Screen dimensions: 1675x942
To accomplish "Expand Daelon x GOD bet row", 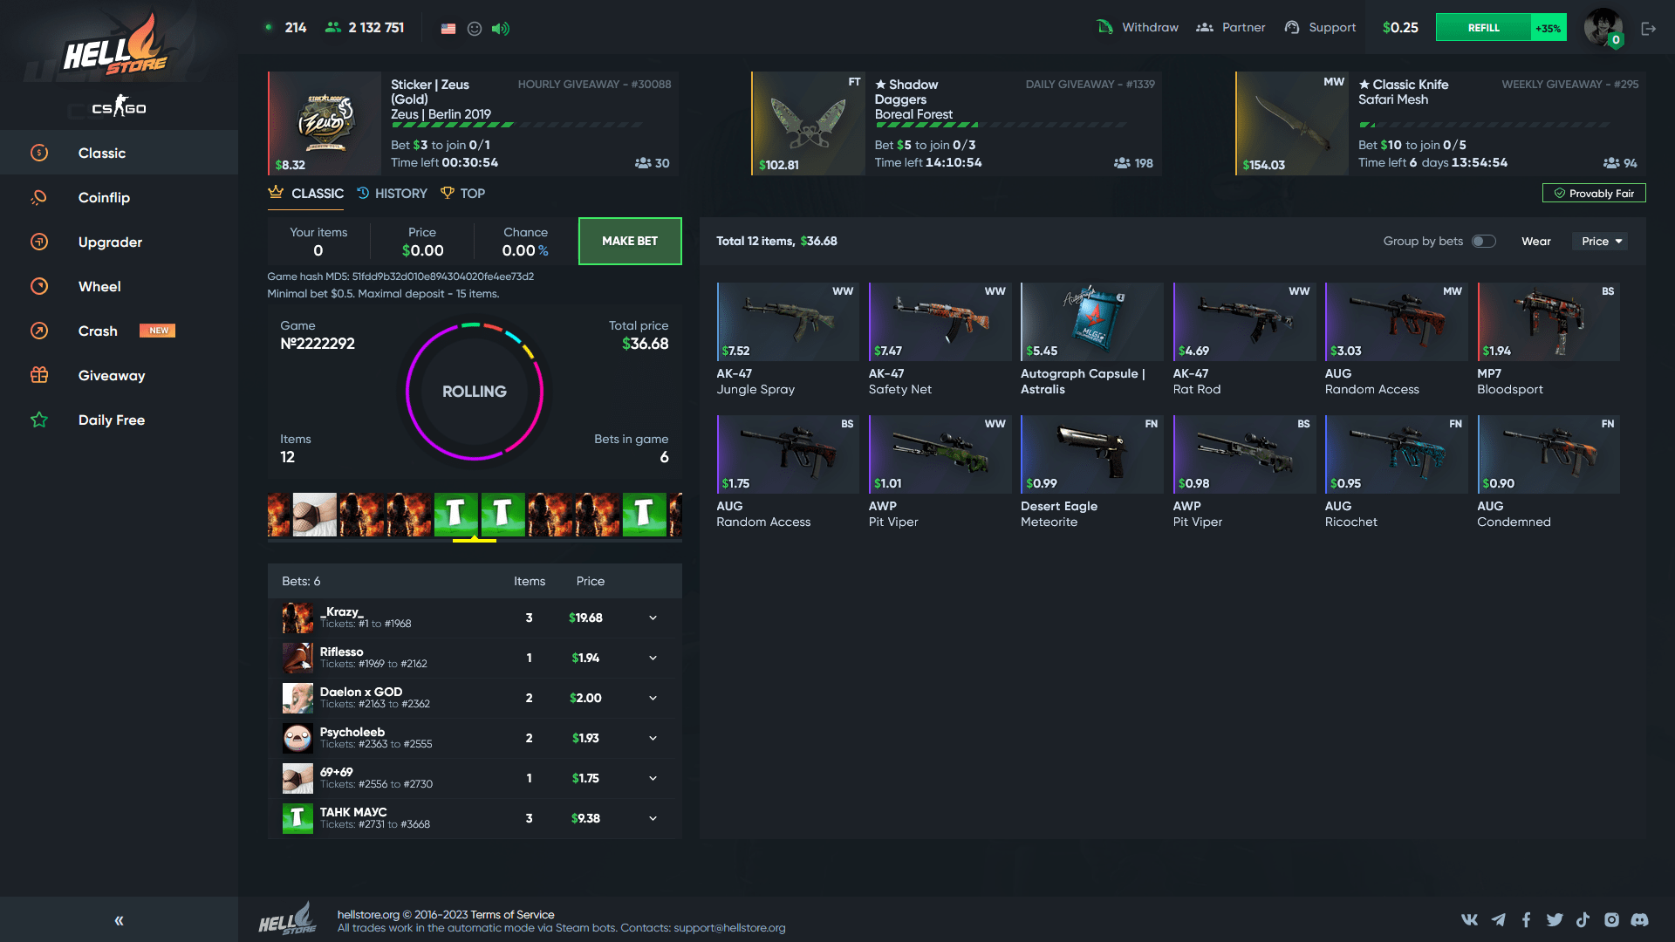I will point(653,698).
